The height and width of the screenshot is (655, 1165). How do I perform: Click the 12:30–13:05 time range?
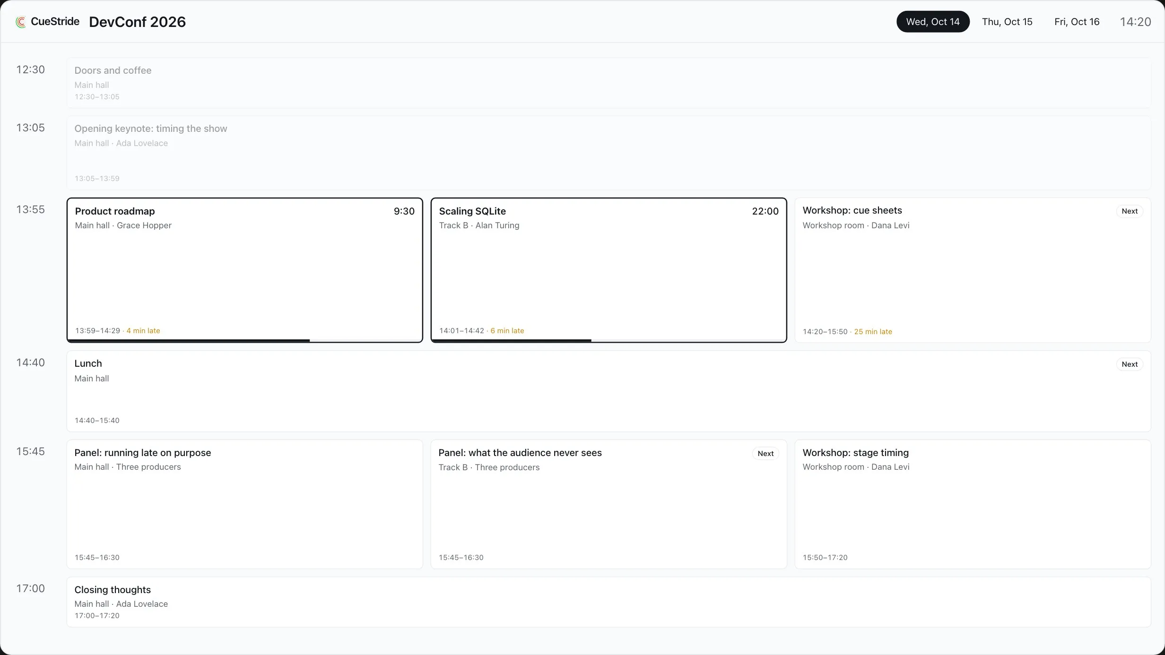pyautogui.click(x=97, y=97)
